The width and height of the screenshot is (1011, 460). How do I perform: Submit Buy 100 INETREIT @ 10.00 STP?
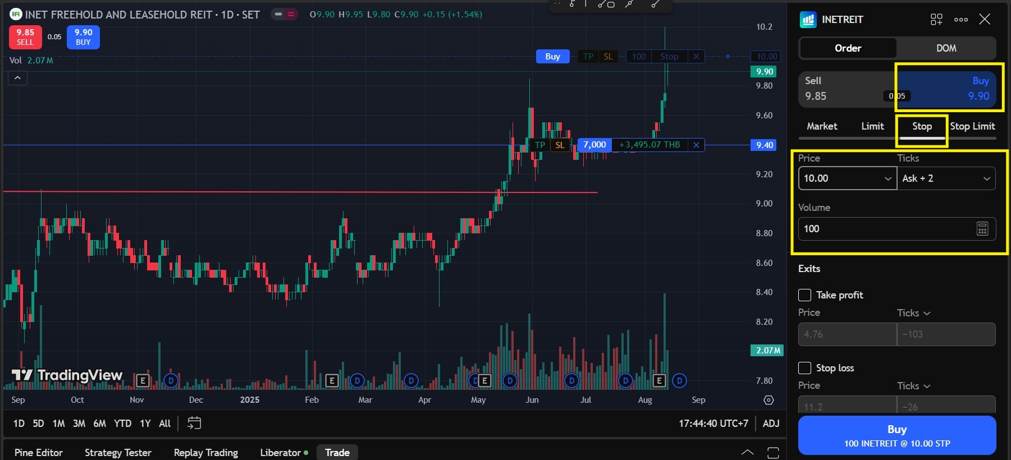click(897, 435)
